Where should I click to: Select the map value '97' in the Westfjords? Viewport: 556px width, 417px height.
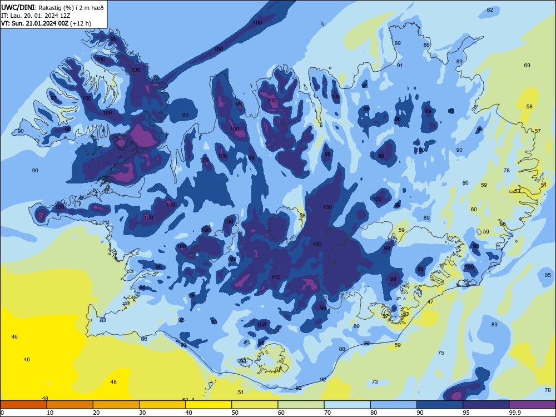pos(53,98)
